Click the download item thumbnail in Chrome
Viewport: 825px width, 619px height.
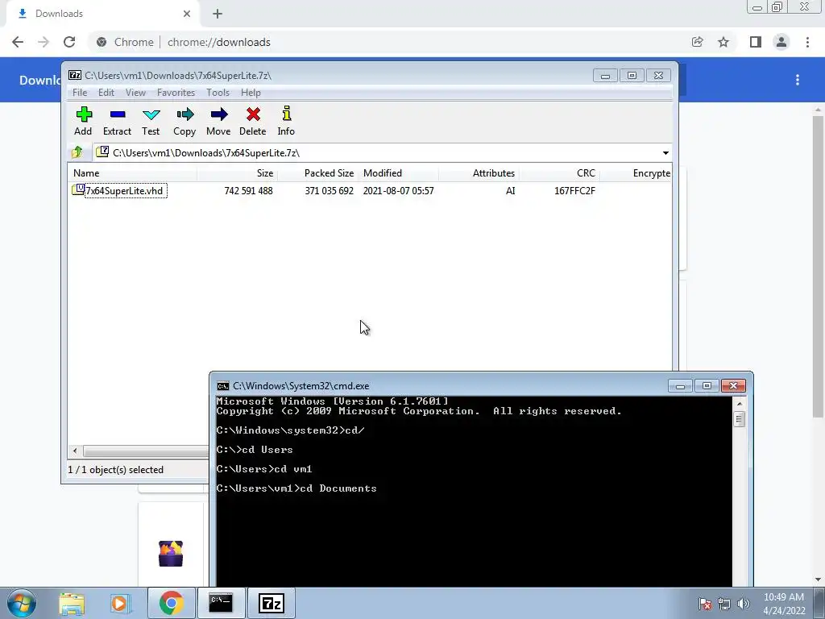point(171,554)
